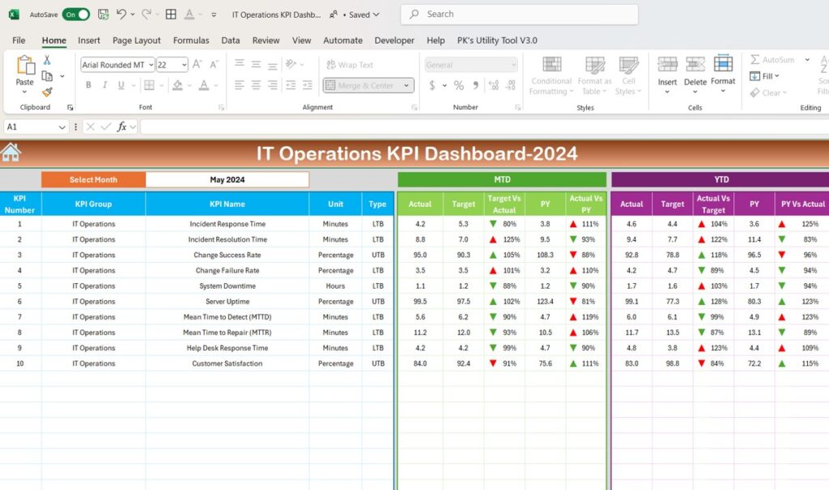
Task: Open the Insert tab
Action: [89, 40]
